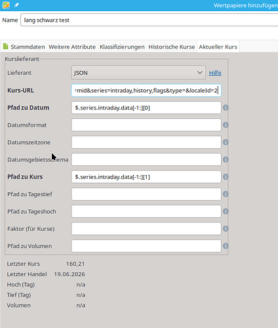Switch to the Weitere Attribute tab
The height and width of the screenshot is (328, 278).
72,47
